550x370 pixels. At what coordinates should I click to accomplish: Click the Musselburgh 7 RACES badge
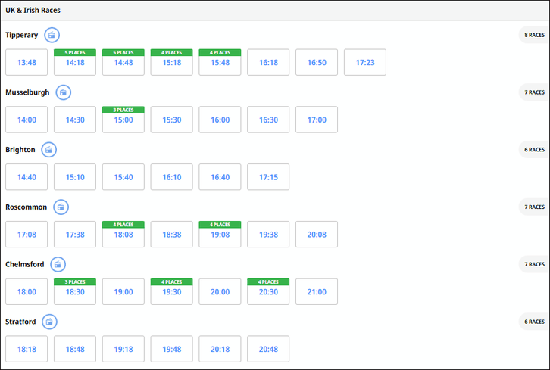click(534, 92)
